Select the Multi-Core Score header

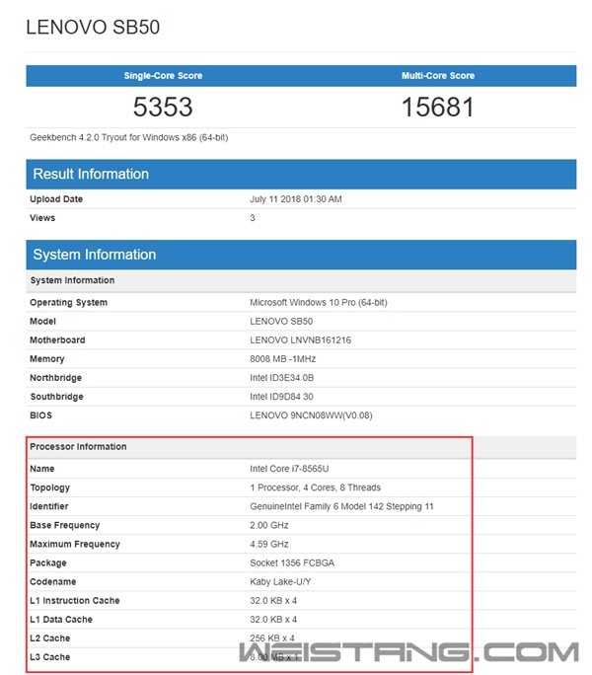(438, 76)
